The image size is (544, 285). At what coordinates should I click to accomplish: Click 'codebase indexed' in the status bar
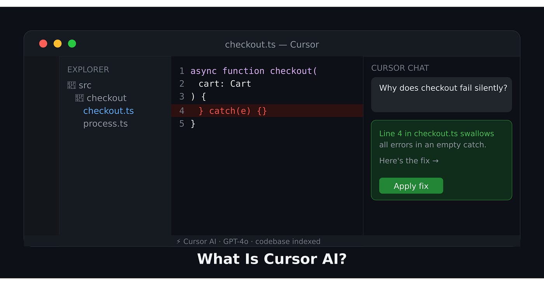pos(288,241)
